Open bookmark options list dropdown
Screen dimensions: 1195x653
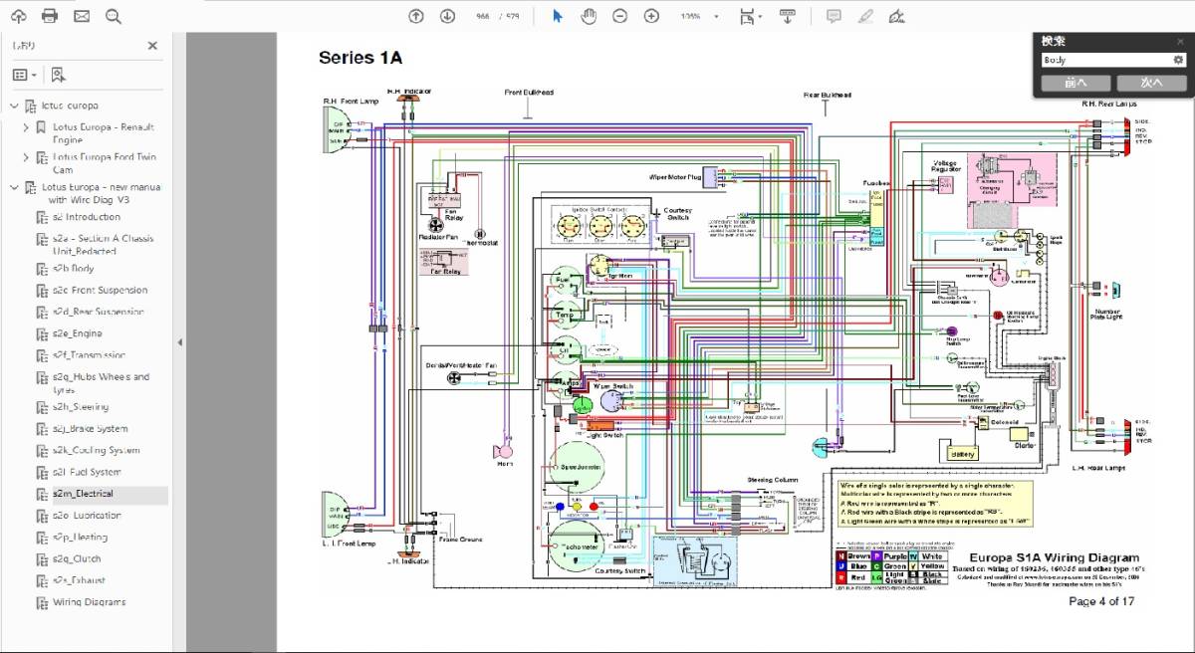coord(25,75)
